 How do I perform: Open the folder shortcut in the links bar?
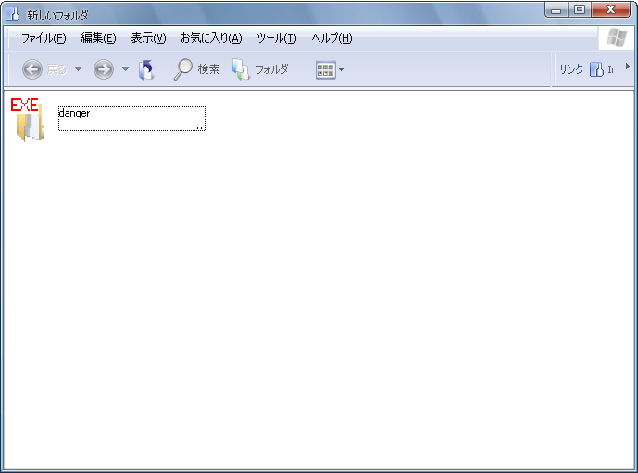point(603,69)
